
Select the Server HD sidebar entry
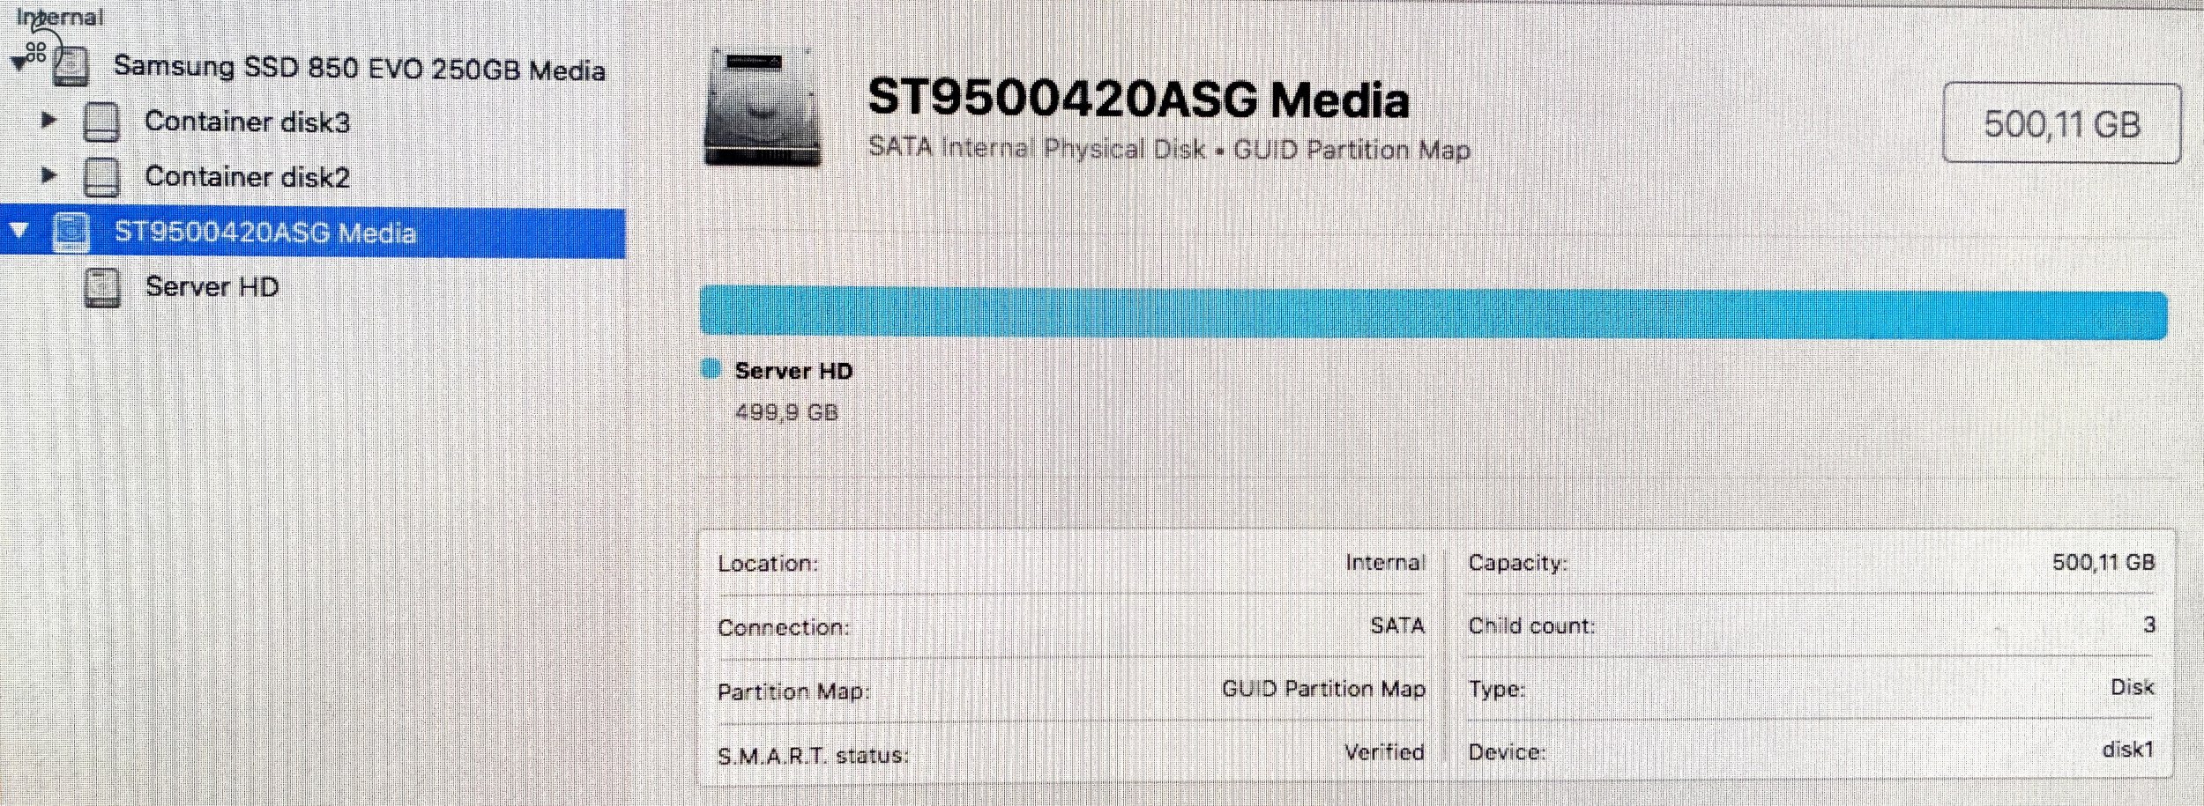pyautogui.click(x=212, y=285)
